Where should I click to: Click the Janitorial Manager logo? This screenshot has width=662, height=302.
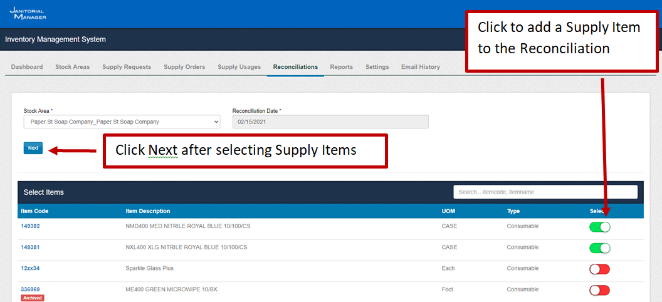[28, 13]
